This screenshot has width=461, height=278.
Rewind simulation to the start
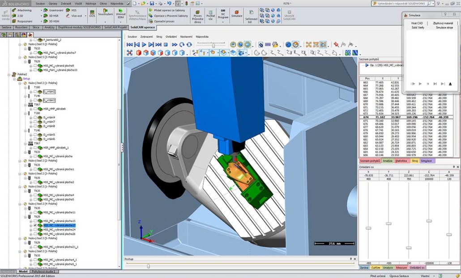pos(130,45)
